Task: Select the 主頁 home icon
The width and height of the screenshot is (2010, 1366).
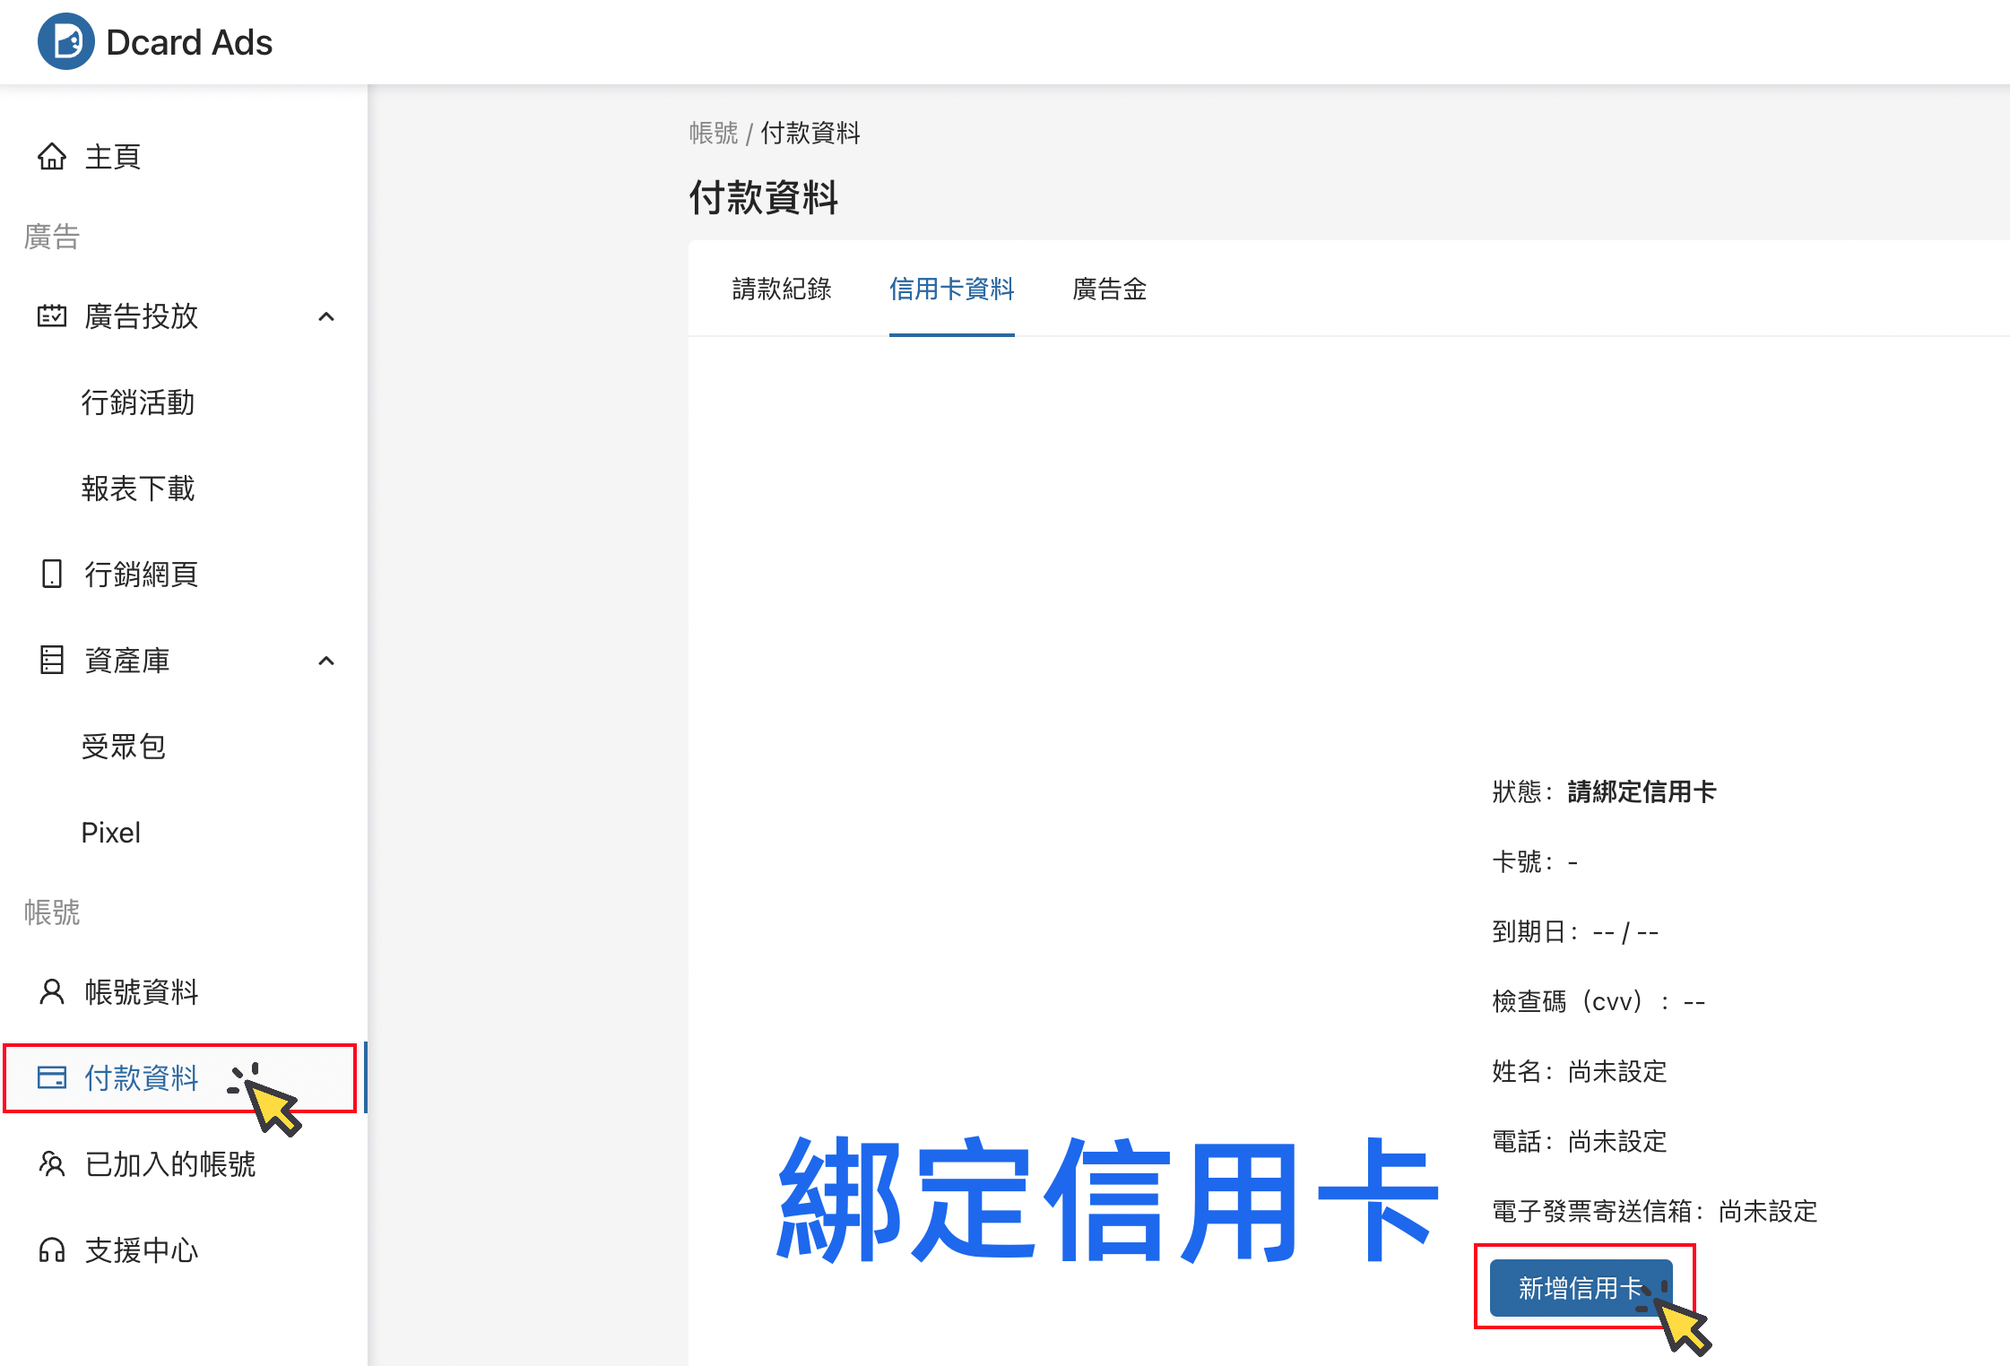Action: click(x=52, y=157)
